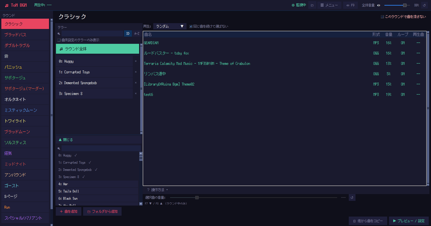Select the サボタージュ(マーダー) round

[25, 88]
